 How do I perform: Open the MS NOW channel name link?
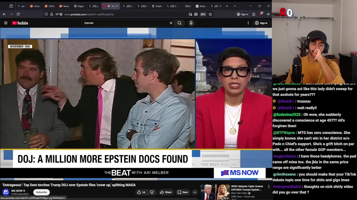pos(17,191)
